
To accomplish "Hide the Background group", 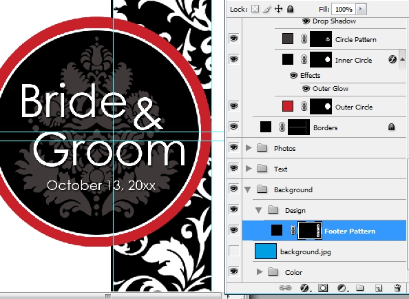I will (x=233, y=189).
